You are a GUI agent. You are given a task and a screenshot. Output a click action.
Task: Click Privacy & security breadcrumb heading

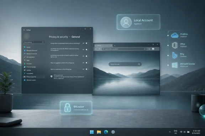(x=58, y=37)
